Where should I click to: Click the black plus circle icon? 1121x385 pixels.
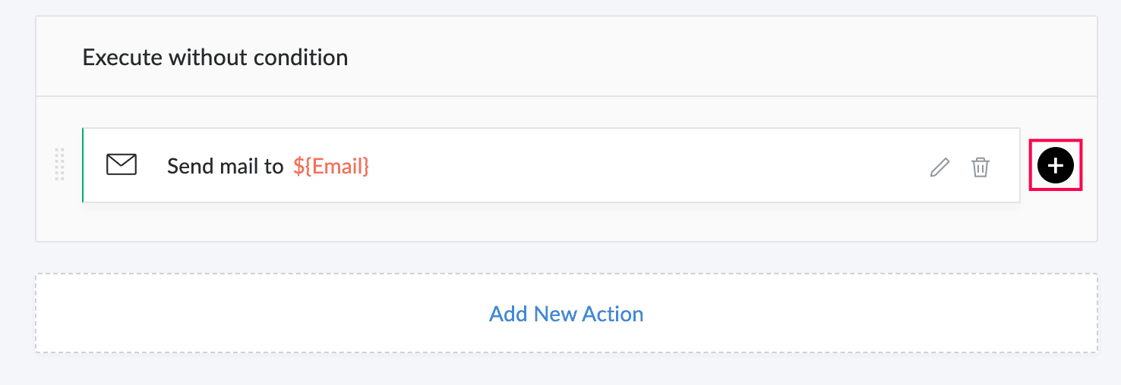pos(1055,165)
